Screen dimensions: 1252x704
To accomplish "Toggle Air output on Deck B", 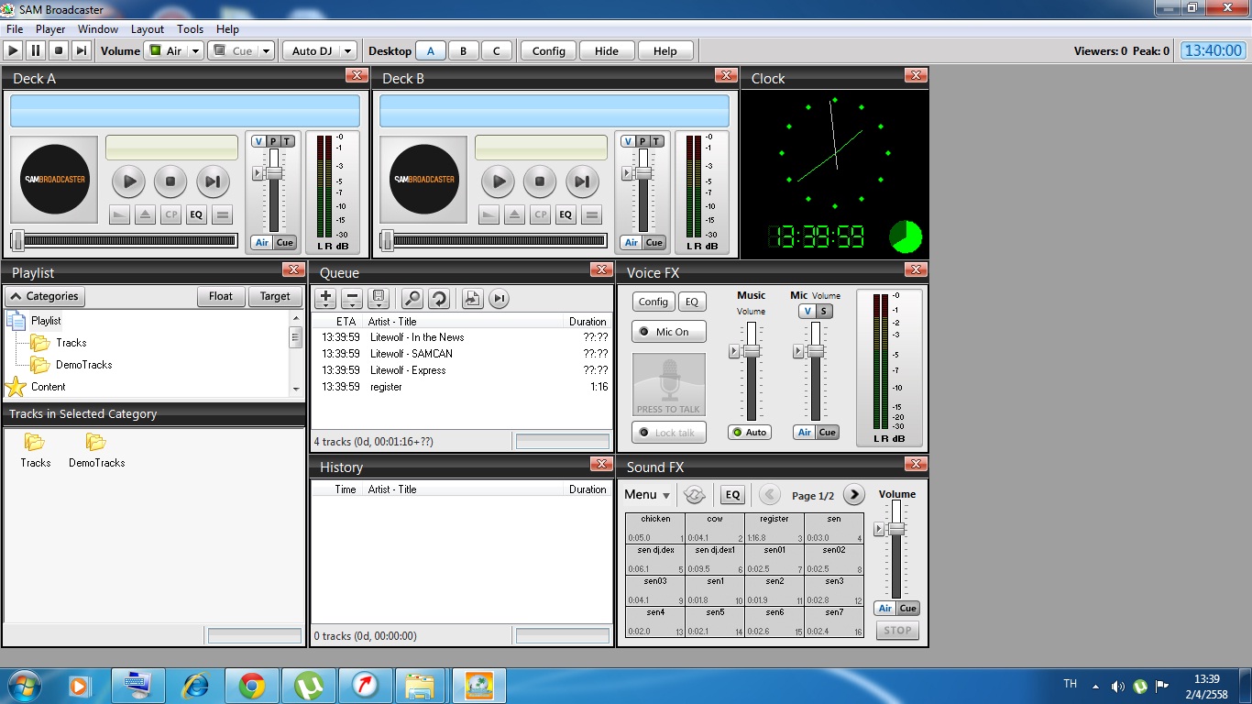I will [x=631, y=243].
